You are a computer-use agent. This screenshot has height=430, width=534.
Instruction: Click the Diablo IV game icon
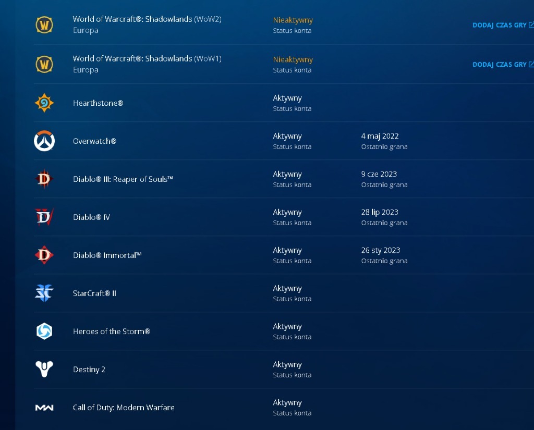coord(44,217)
